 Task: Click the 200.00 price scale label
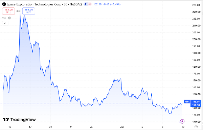coord(196,39)
